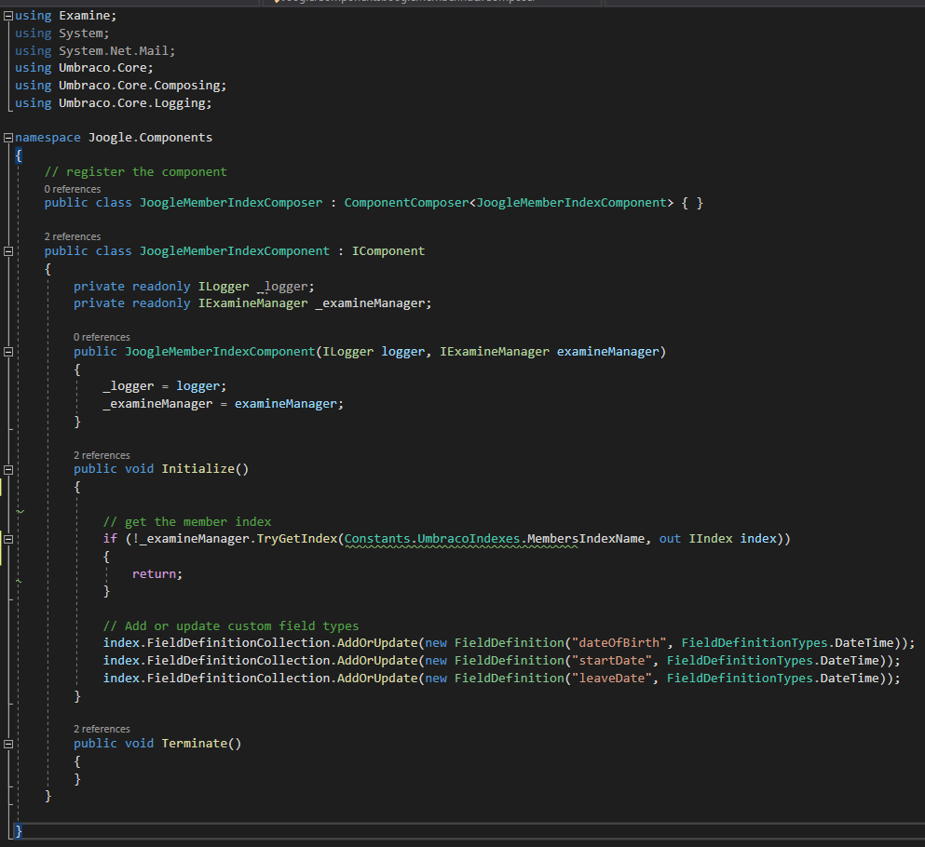Click the 'return;' statement
Screen dimensions: 925x847
157,574
